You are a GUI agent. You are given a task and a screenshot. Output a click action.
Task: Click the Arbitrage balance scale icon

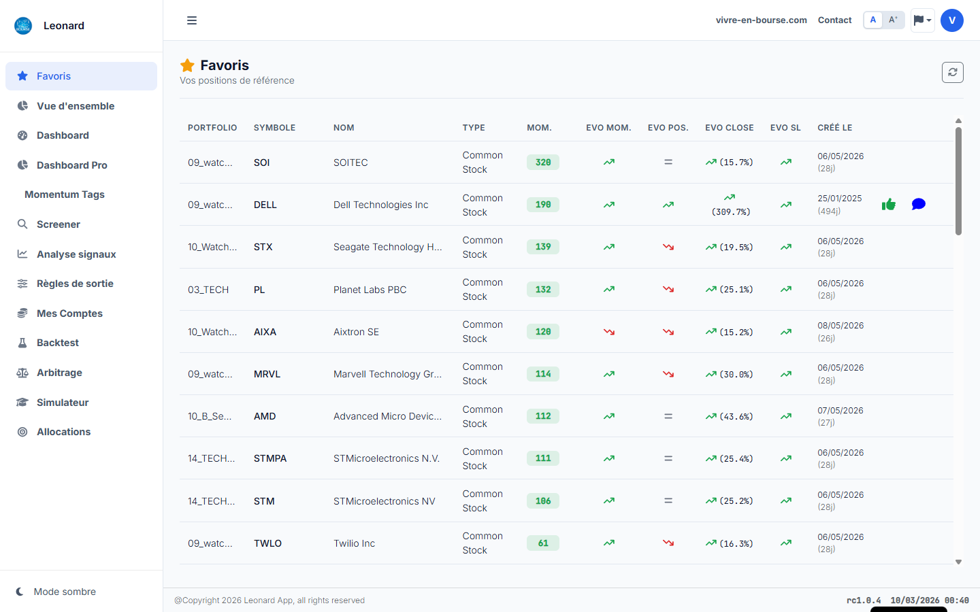pyautogui.click(x=22, y=373)
